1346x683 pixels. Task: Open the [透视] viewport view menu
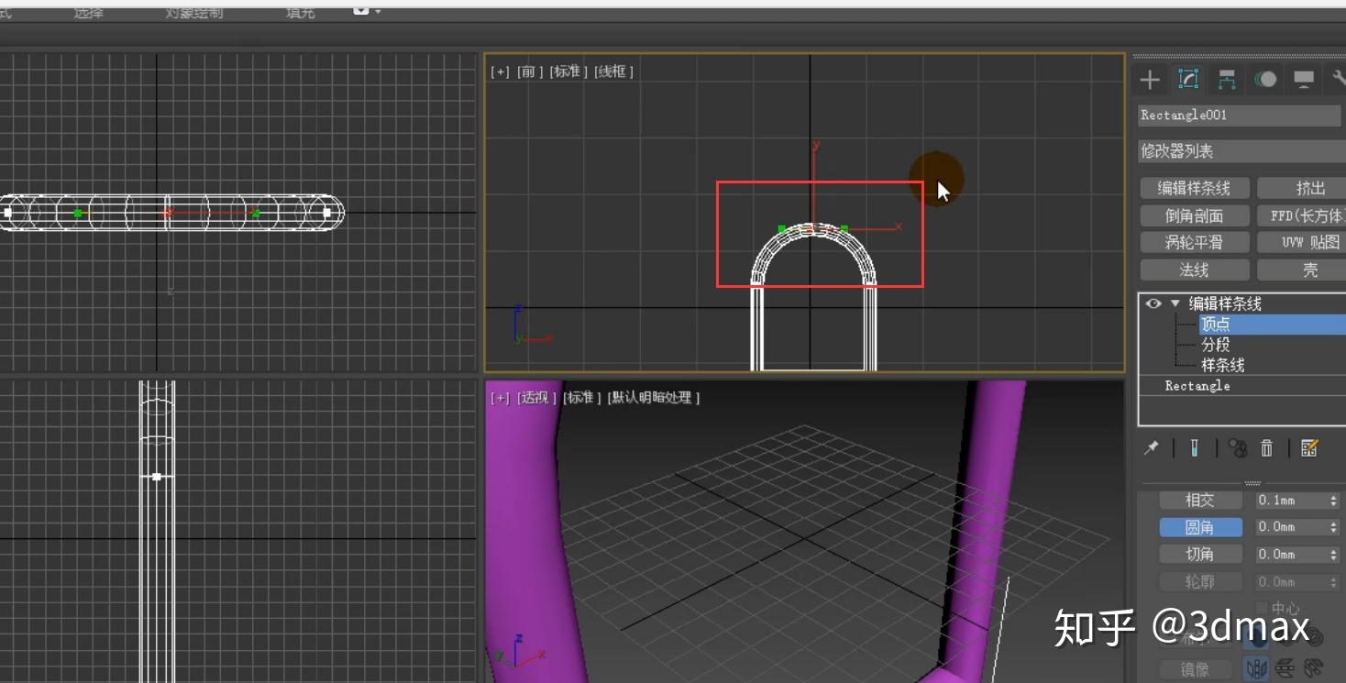coord(536,397)
